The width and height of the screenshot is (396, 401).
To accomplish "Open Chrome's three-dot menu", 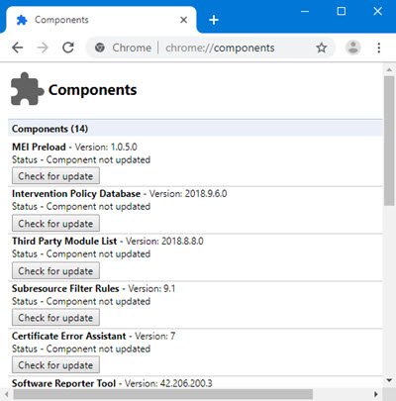I will coord(379,48).
